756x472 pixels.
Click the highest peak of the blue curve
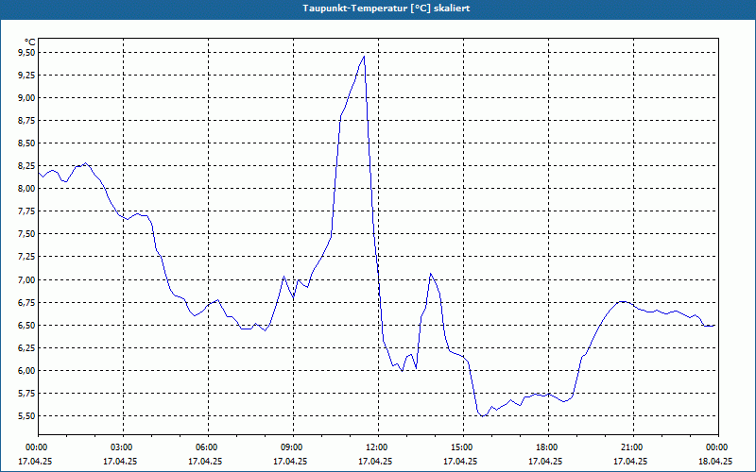pos(364,57)
